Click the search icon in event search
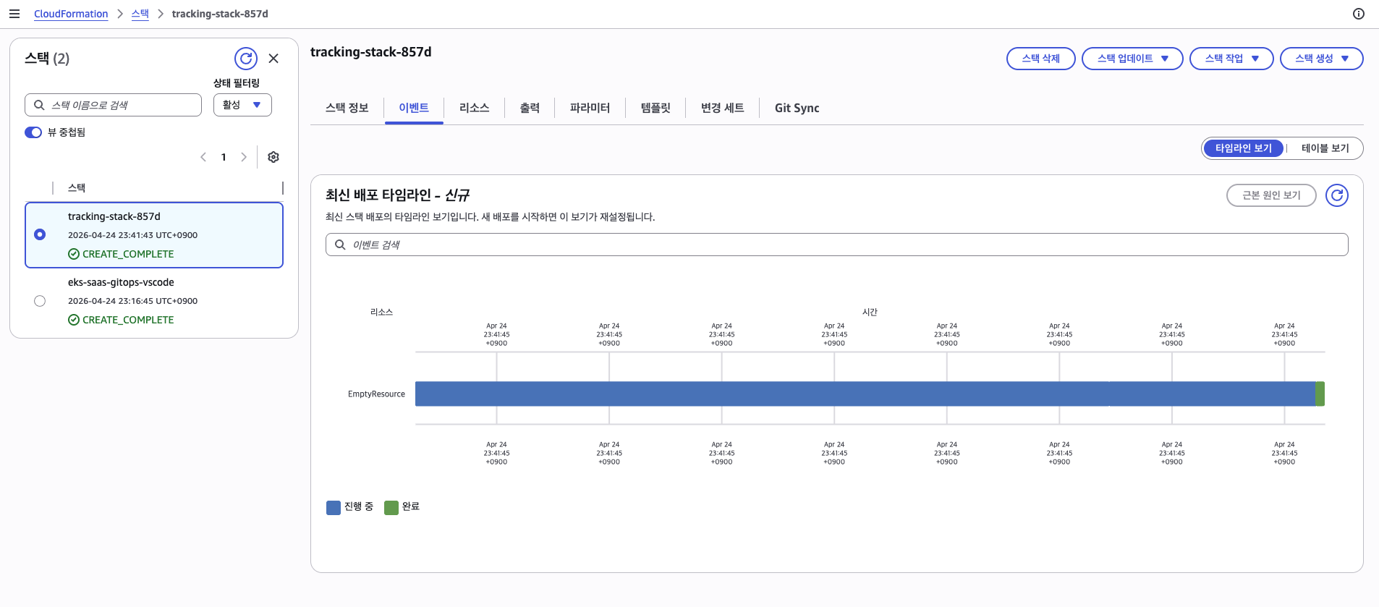1379x607 pixels. [340, 245]
